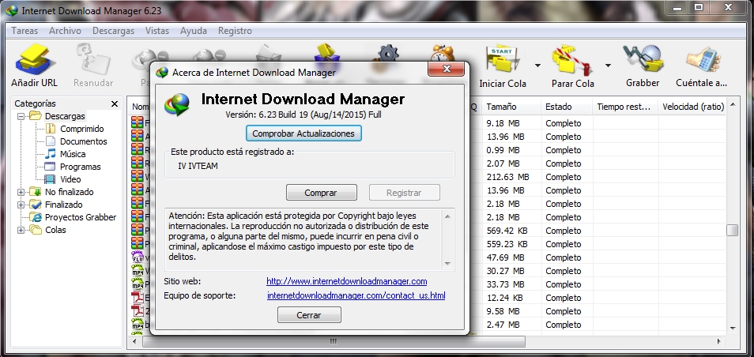Collapse the Descargas tree node
Image resolution: width=754 pixels, height=357 pixels.
(21, 116)
